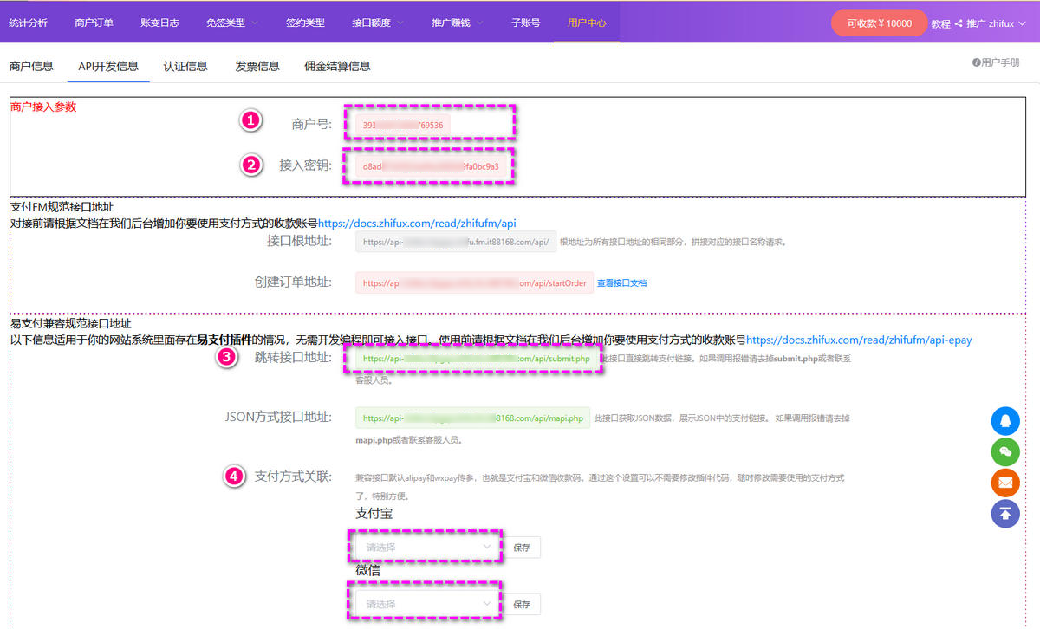The height and width of the screenshot is (629, 1040).
Task: Switch to the 商户信息 tab
Action: tap(31, 66)
